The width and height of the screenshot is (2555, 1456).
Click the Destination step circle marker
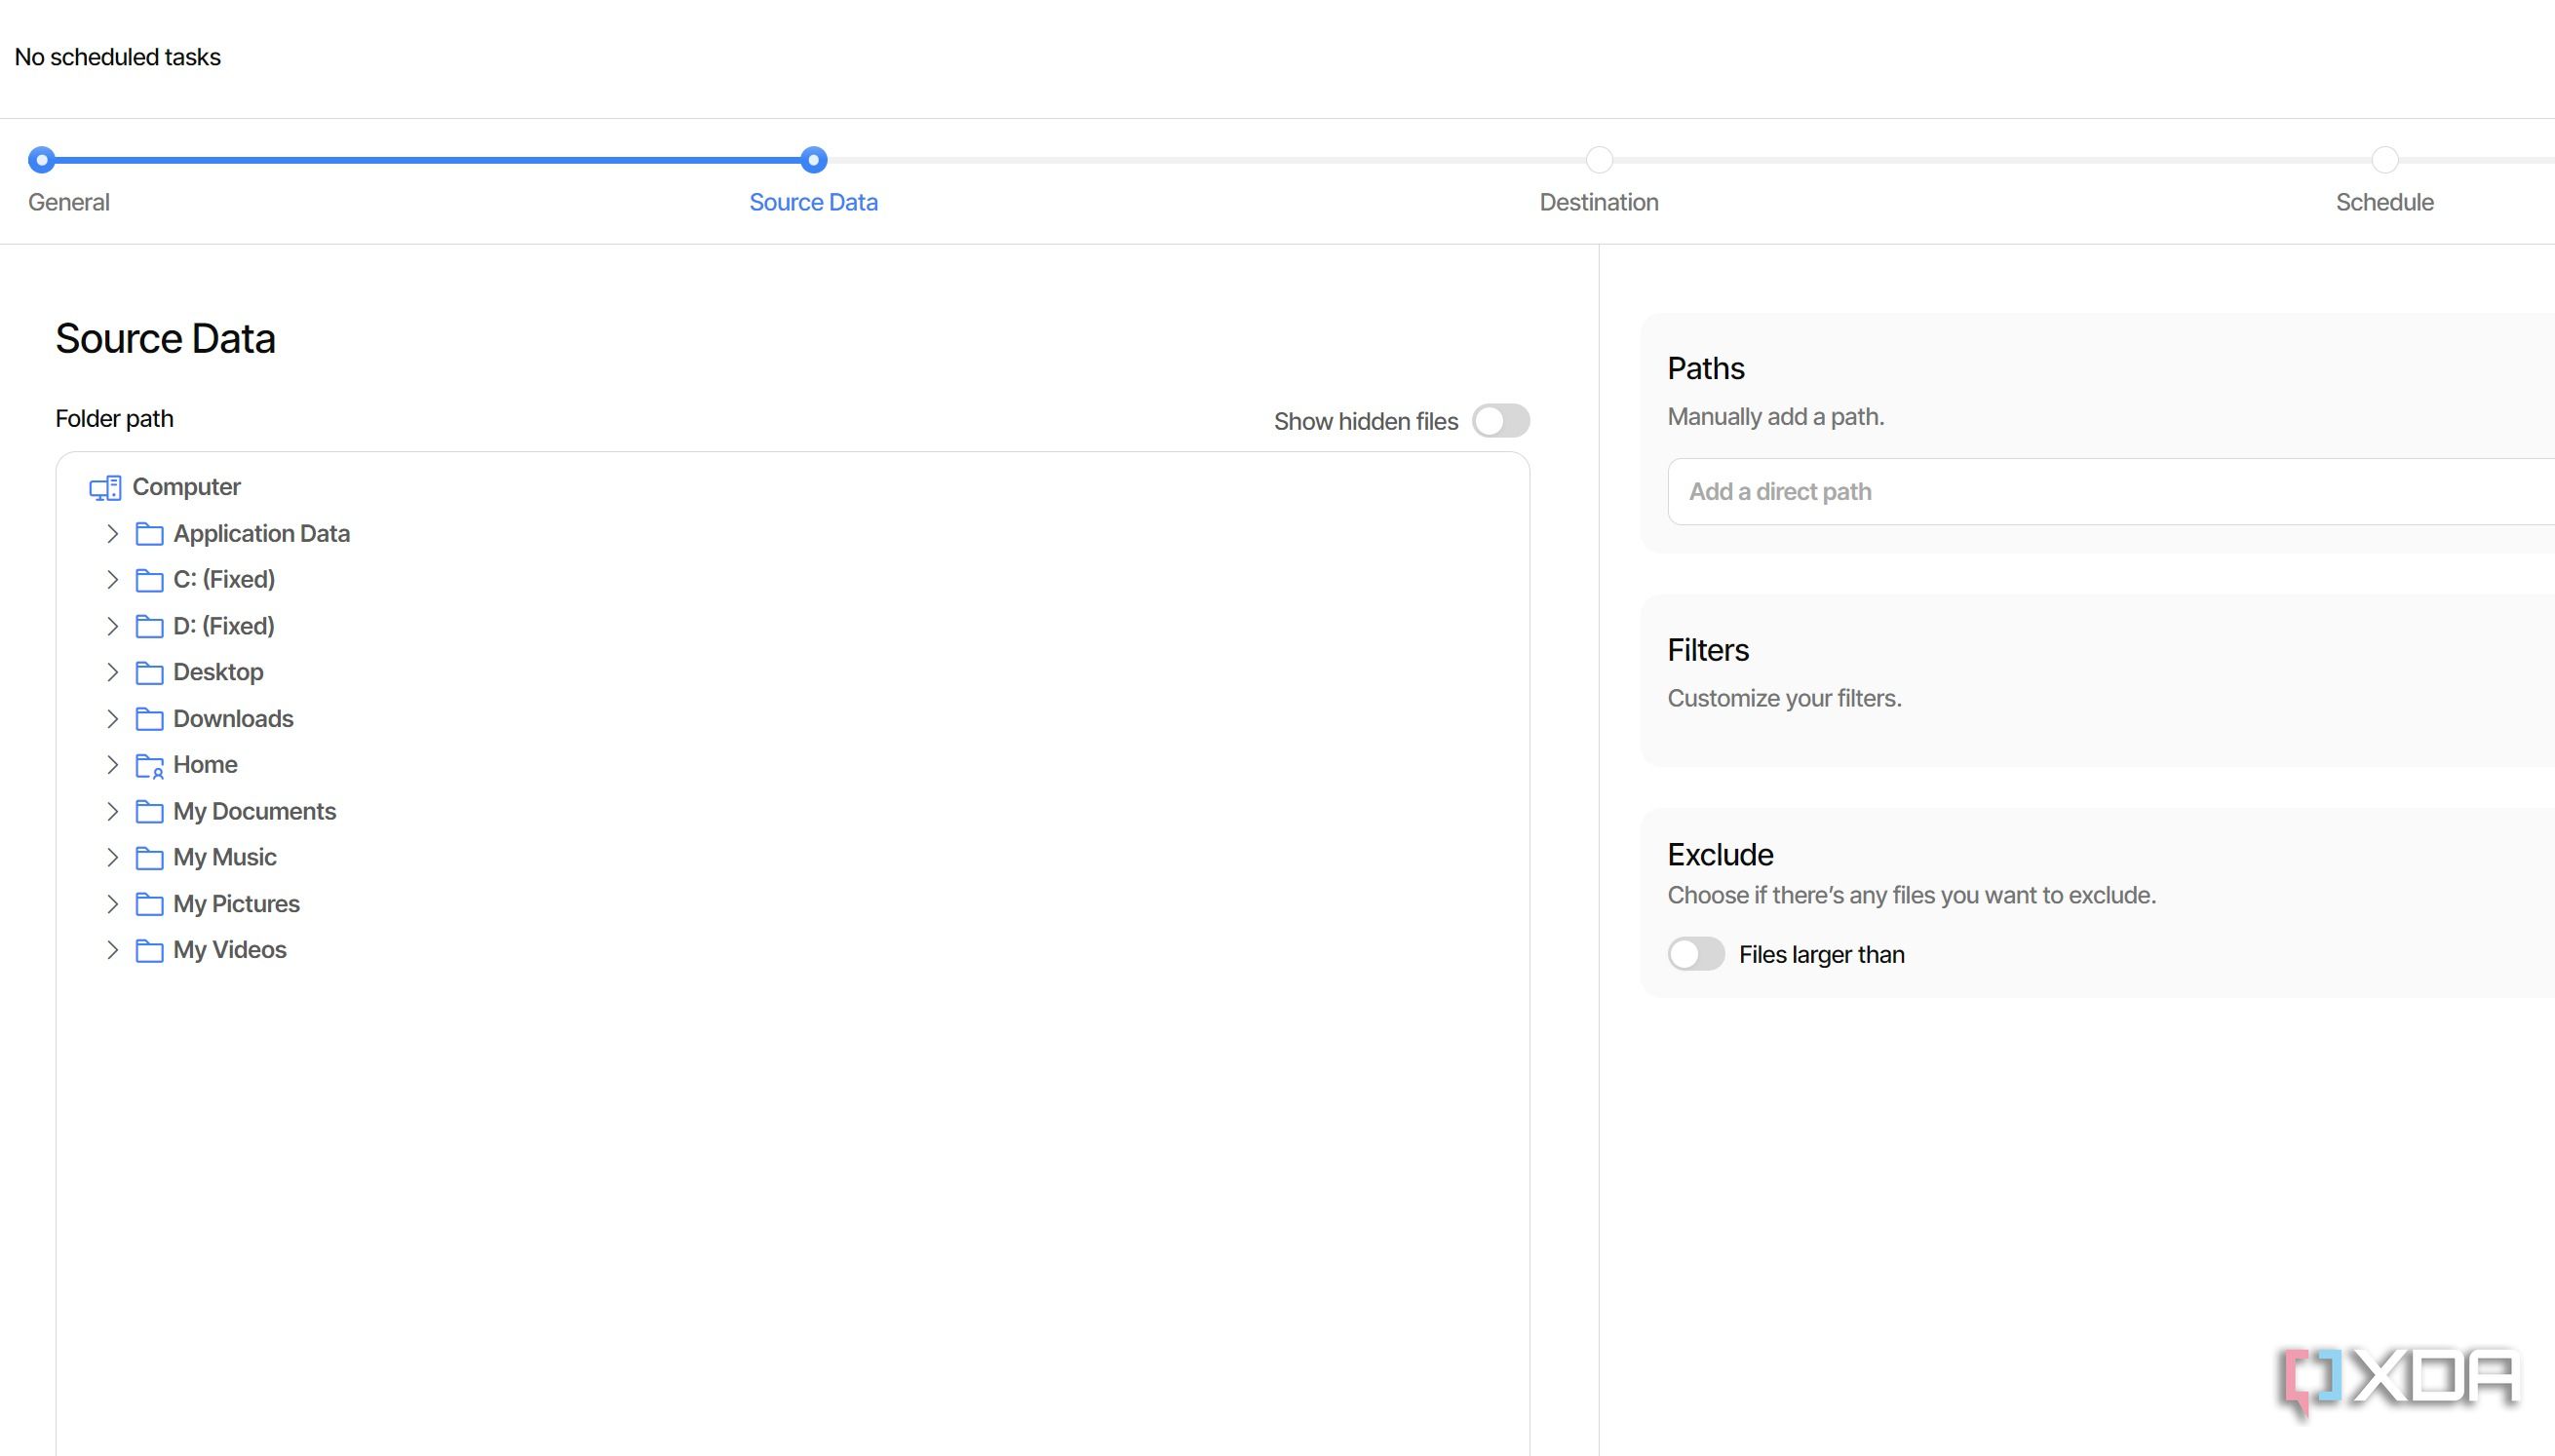[1598, 159]
